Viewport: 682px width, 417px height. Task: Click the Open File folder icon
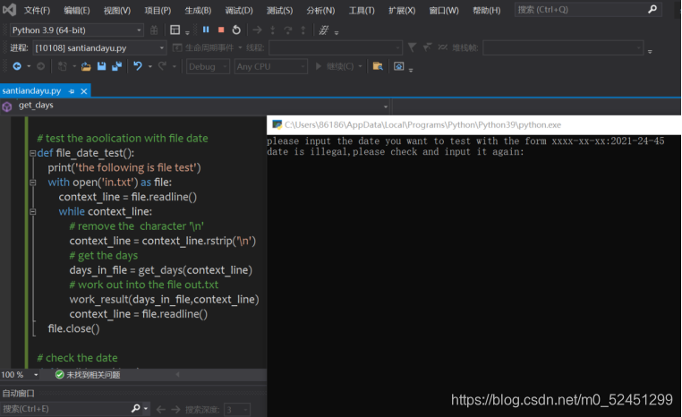[86, 66]
